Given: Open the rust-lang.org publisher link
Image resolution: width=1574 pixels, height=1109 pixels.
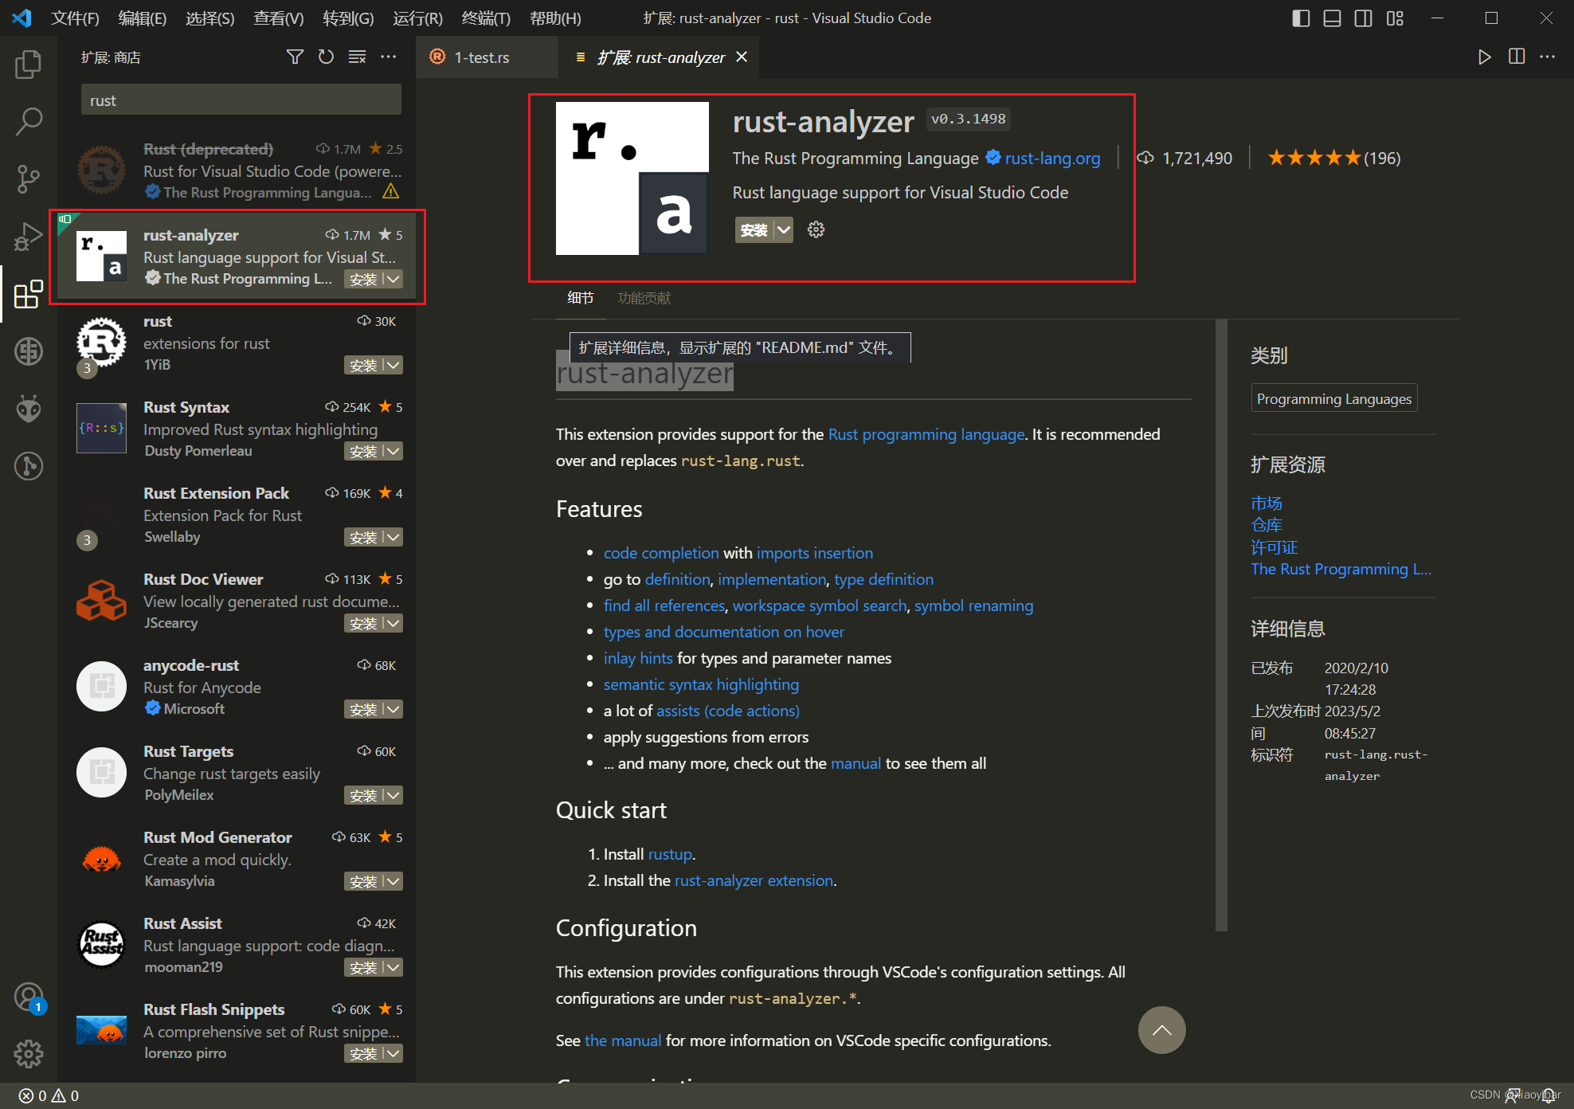Looking at the screenshot, I should pos(1052,158).
